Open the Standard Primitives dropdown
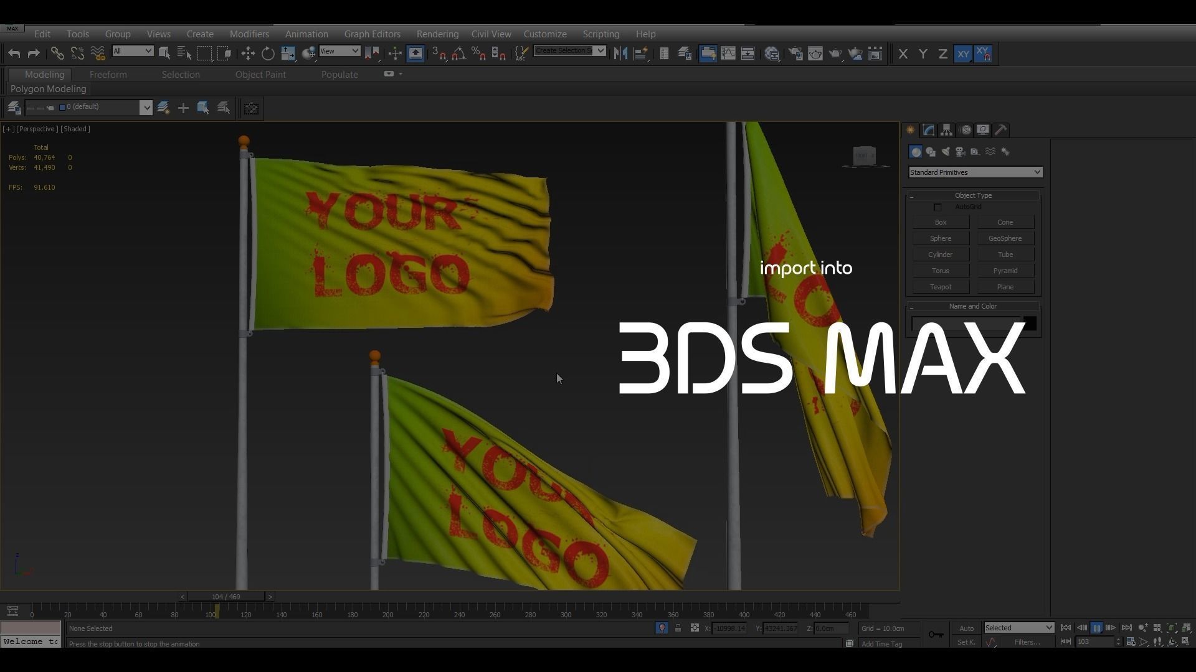This screenshot has height=672, width=1196. (x=975, y=172)
